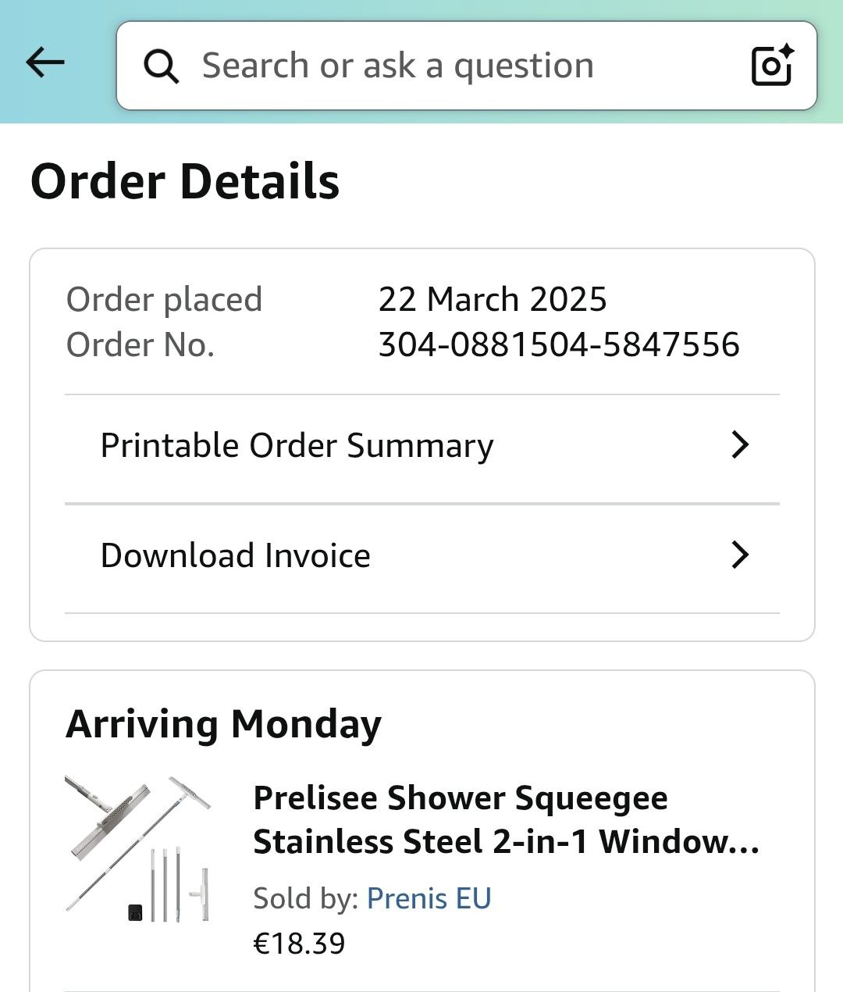Viewport: 843px width, 992px height.
Task: Tap the €18.39 price
Action: click(x=299, y=944)
